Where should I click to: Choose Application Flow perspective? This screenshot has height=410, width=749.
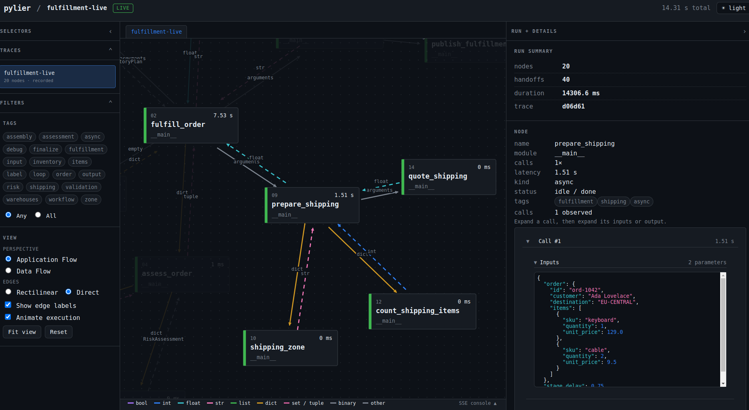point(8,259)
